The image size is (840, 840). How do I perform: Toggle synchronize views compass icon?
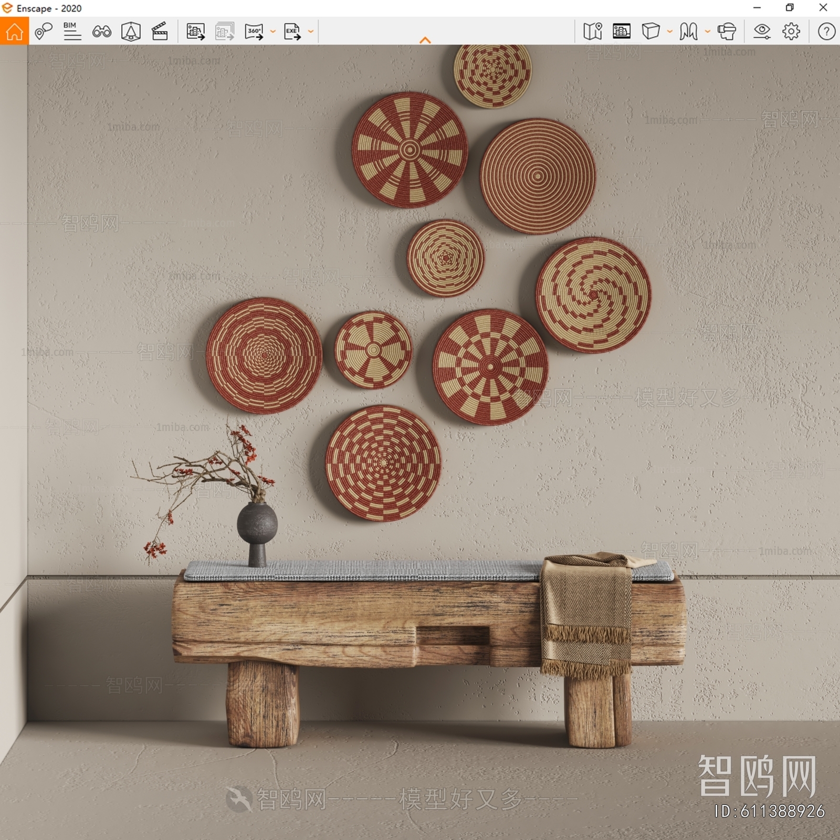pos(131,31)
